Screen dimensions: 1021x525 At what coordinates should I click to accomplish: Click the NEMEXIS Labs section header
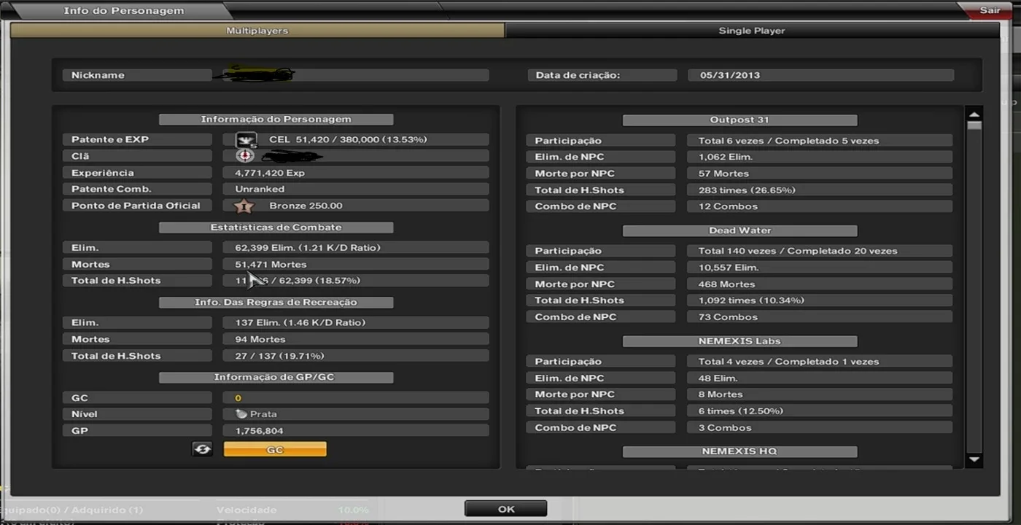click(x=739, y=341)
